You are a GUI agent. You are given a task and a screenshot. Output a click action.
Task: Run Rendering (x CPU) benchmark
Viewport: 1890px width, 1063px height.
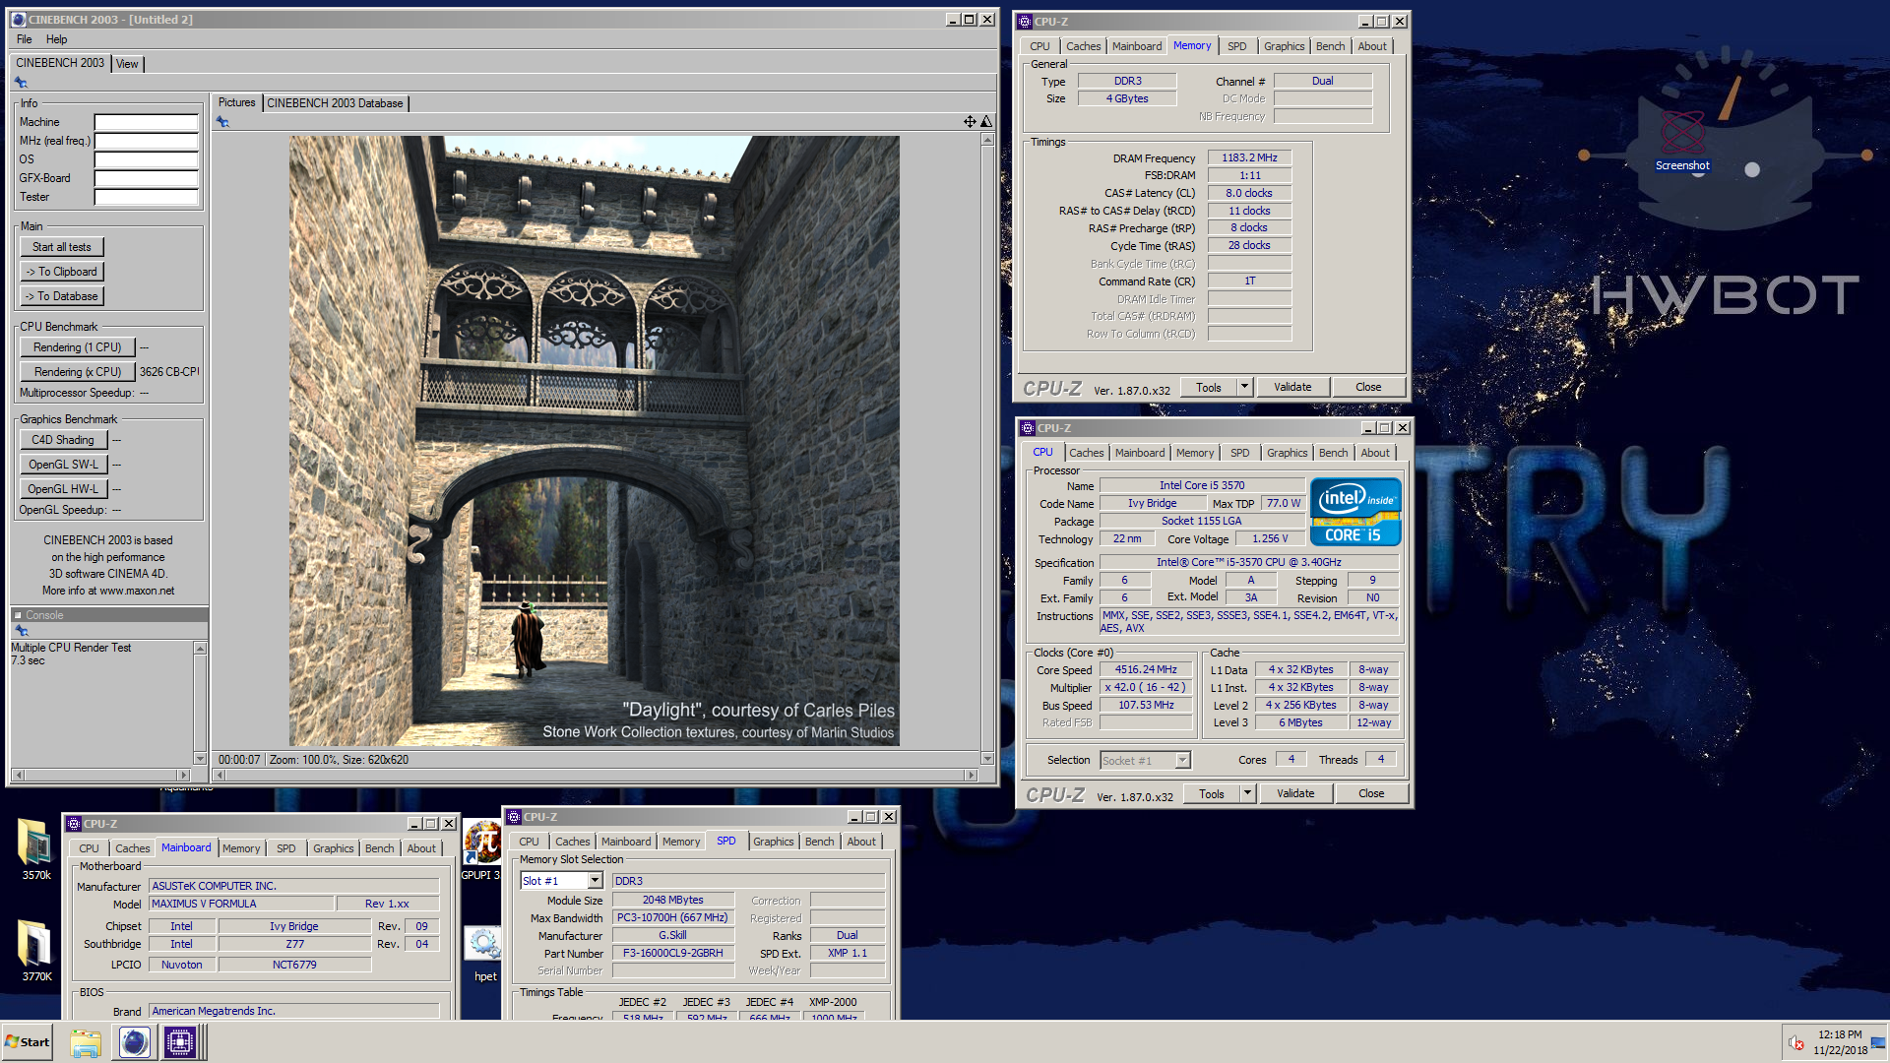77,372
